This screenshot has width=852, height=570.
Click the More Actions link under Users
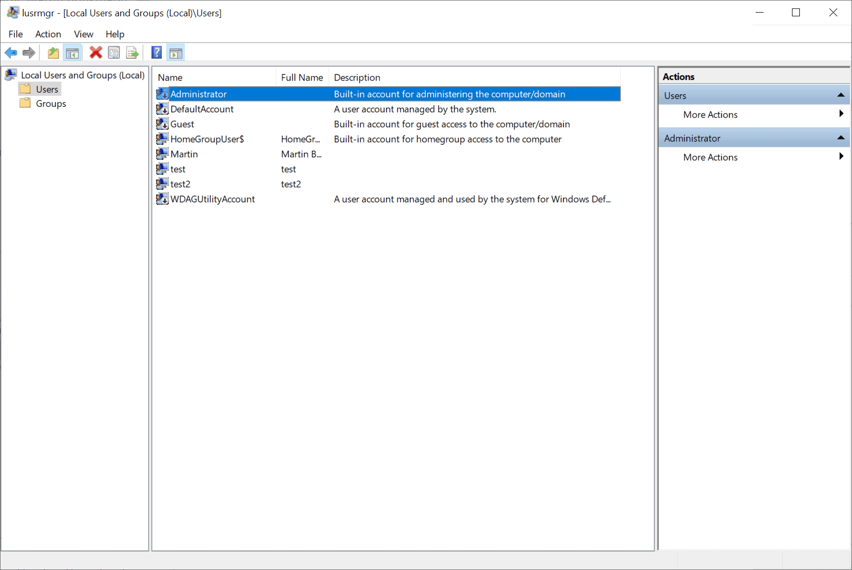tap(710, 114)
